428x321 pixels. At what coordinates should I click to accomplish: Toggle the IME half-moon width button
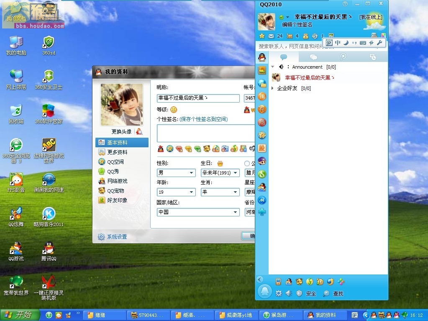click(x=346, y=43)
